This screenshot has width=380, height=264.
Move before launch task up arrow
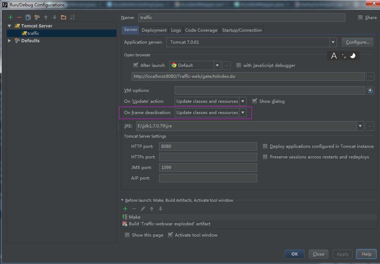click(152, 209)
